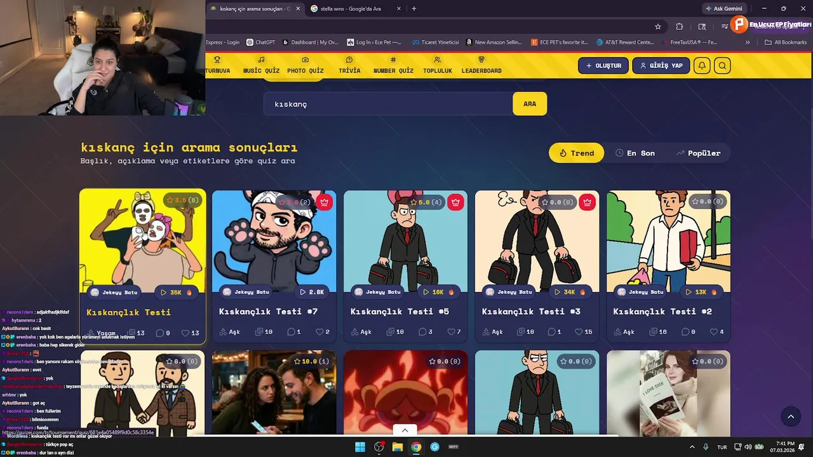Viewport: 813px width, 457px height.
Task: Click the 5.0 star rating on Testi #5
Action: (426, 202)
